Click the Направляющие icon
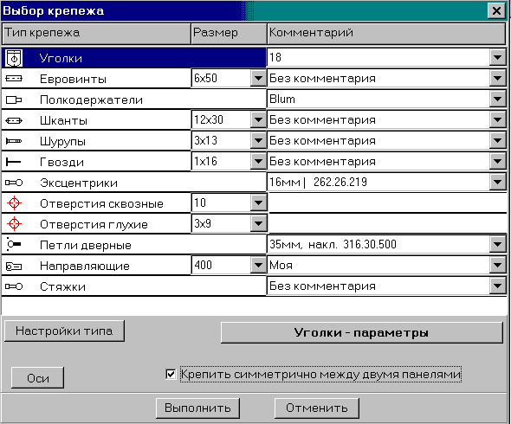511x424 pixels. point(14,267)
